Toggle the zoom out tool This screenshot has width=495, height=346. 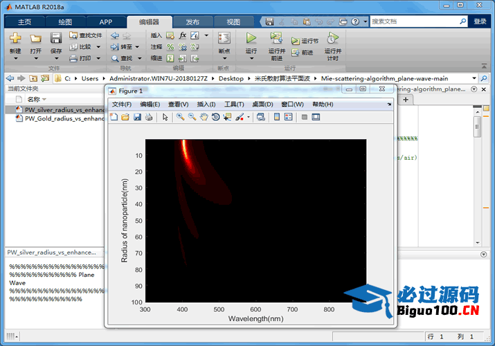[x=192, y=117]
